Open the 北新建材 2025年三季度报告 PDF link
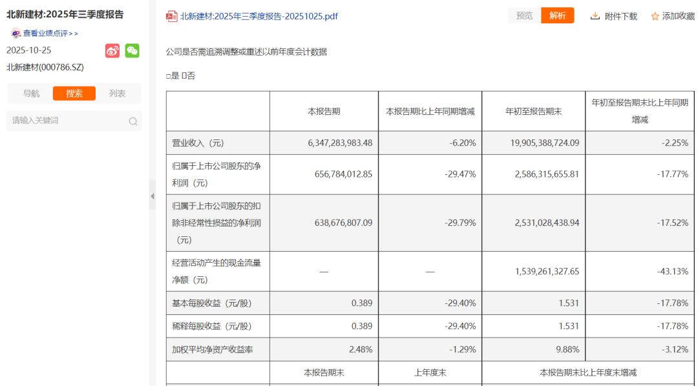The width and height of the screenshot is (698, 386). 259,16
